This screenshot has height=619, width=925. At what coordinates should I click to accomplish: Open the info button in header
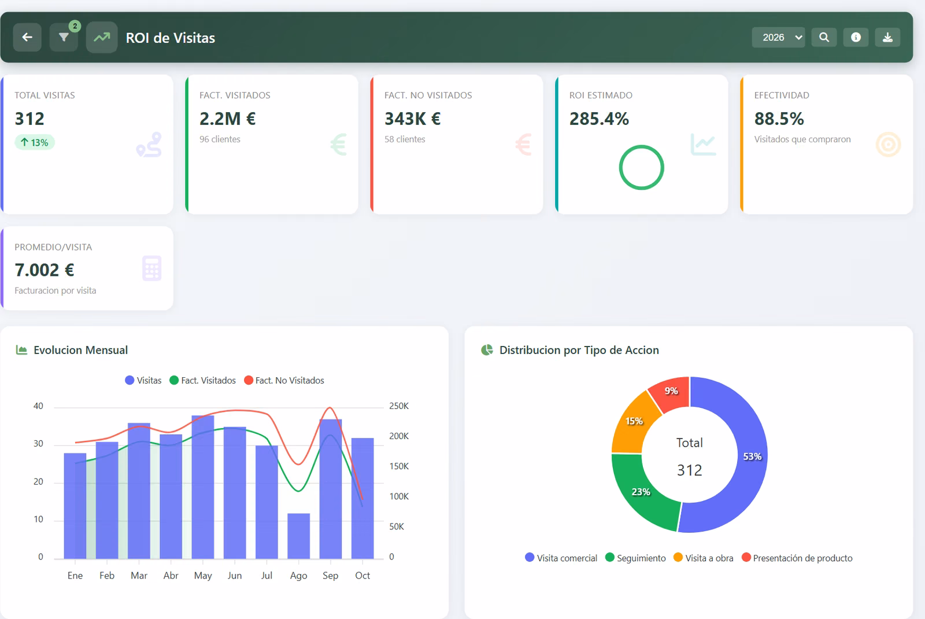point(856,38)
